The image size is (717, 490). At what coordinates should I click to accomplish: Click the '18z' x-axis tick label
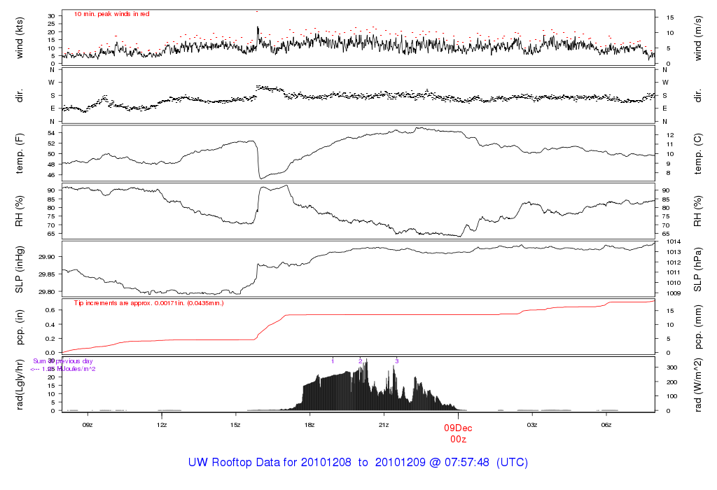pos(309,425)
